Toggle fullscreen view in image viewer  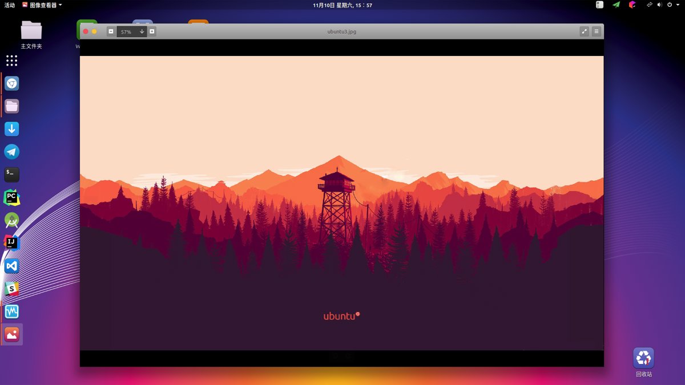pos(584,31)
